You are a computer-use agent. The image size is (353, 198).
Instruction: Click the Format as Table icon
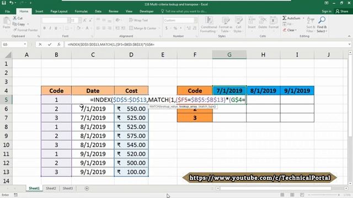226,21
